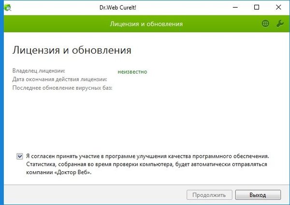Click the Продолжить button

pyautogui.click(x=209, y=195)
